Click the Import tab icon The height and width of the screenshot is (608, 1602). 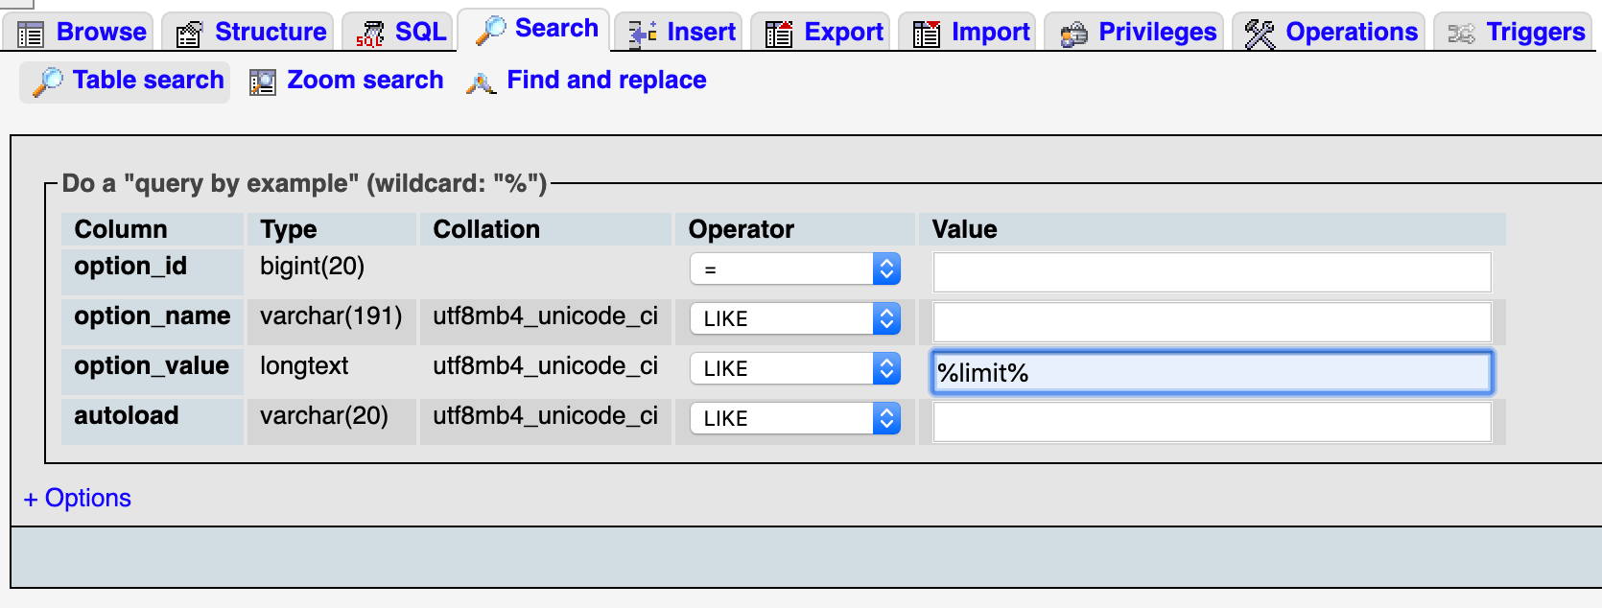[926, 35]
